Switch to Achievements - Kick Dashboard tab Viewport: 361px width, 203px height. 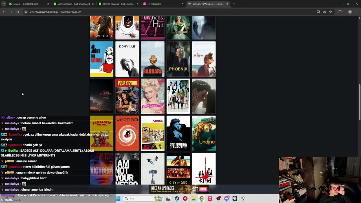(x=74, y=4)
